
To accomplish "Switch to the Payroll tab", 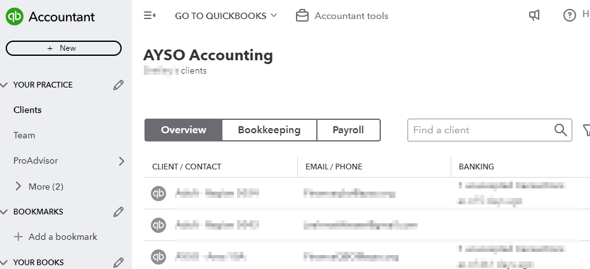I will pos(349,130).
